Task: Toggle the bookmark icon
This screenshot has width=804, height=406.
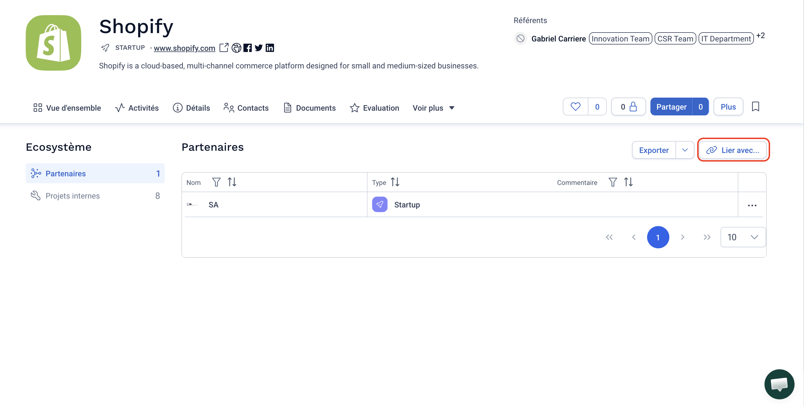Action: [756, 107]
